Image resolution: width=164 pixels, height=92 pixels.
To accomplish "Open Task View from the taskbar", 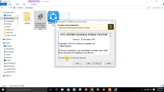I will point(50,90).
